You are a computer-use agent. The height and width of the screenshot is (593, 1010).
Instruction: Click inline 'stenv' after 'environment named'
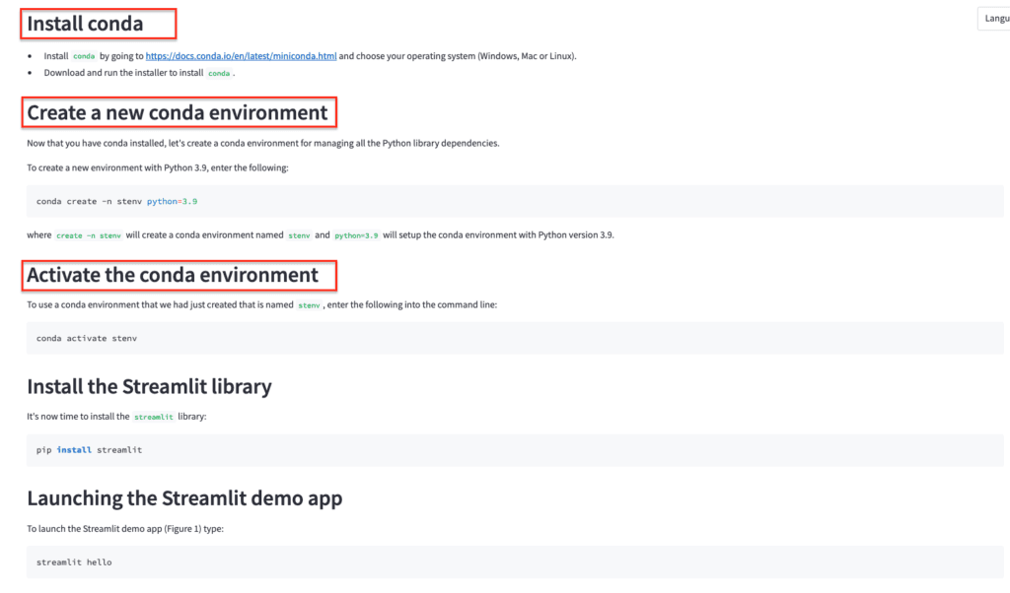299,235
